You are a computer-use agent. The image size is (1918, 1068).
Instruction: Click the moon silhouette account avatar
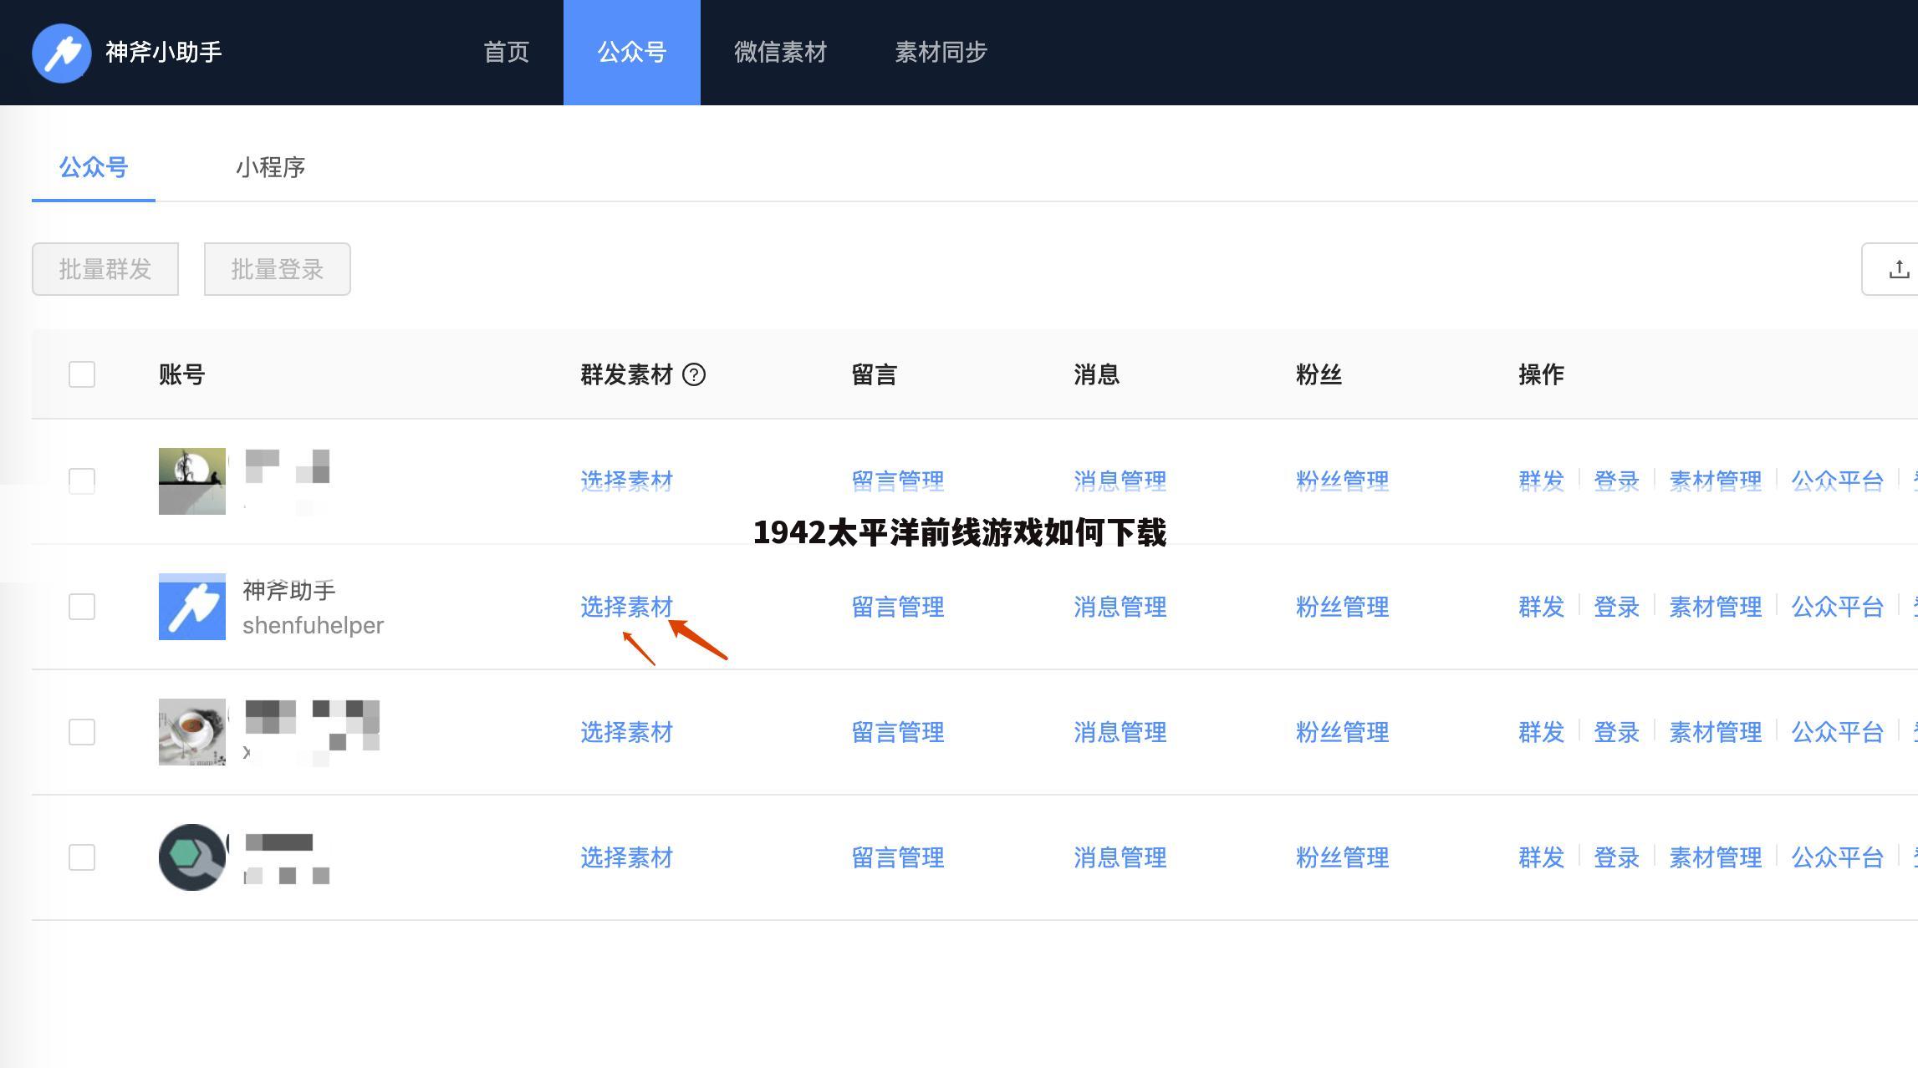click(192, 481)
